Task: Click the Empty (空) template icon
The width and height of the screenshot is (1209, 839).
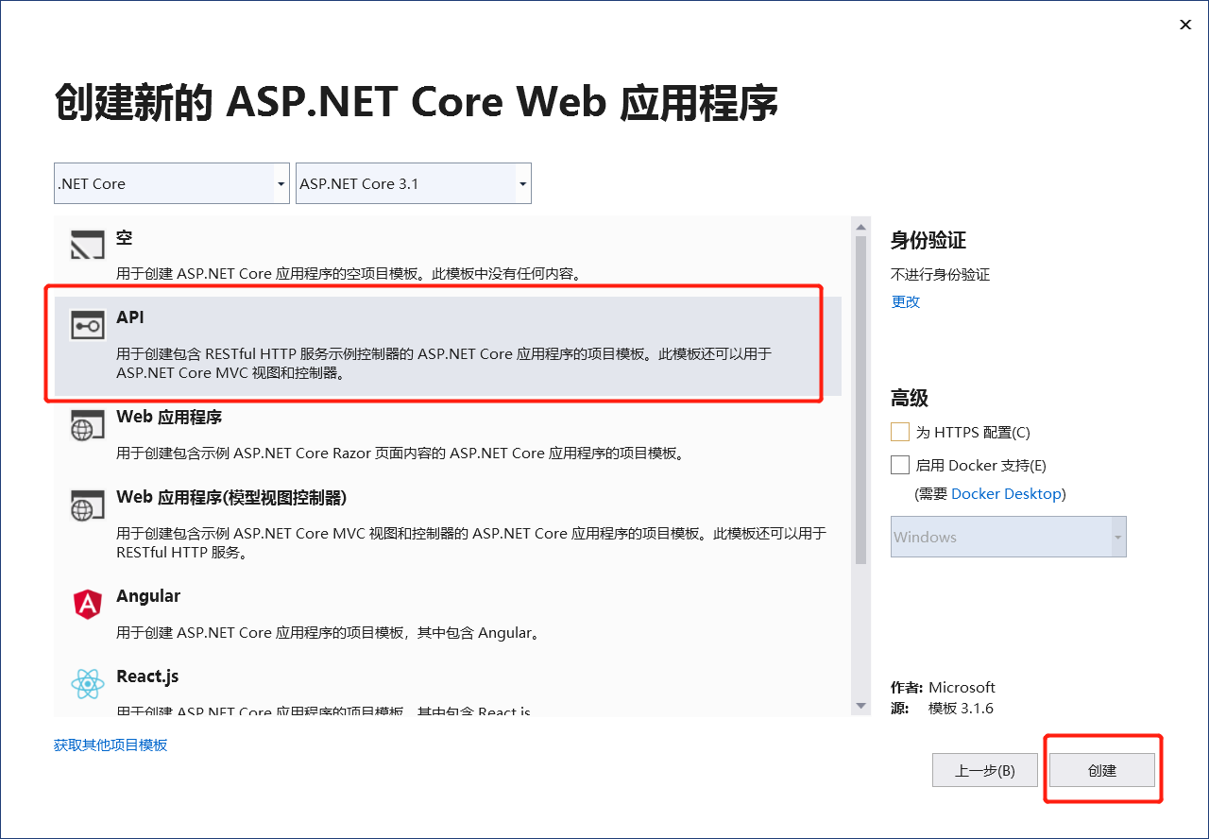Action: 88,245
